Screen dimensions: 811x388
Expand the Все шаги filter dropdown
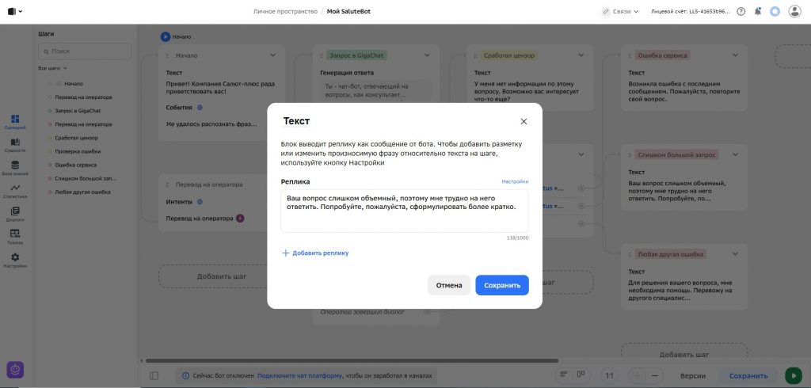53,68
